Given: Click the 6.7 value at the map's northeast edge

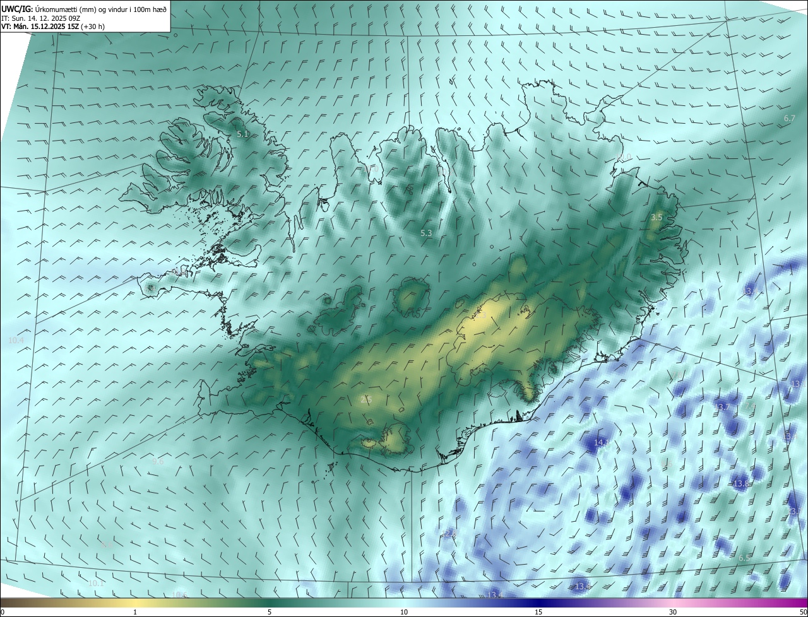Looking at the screenshot, I should [x=790, y=119].
